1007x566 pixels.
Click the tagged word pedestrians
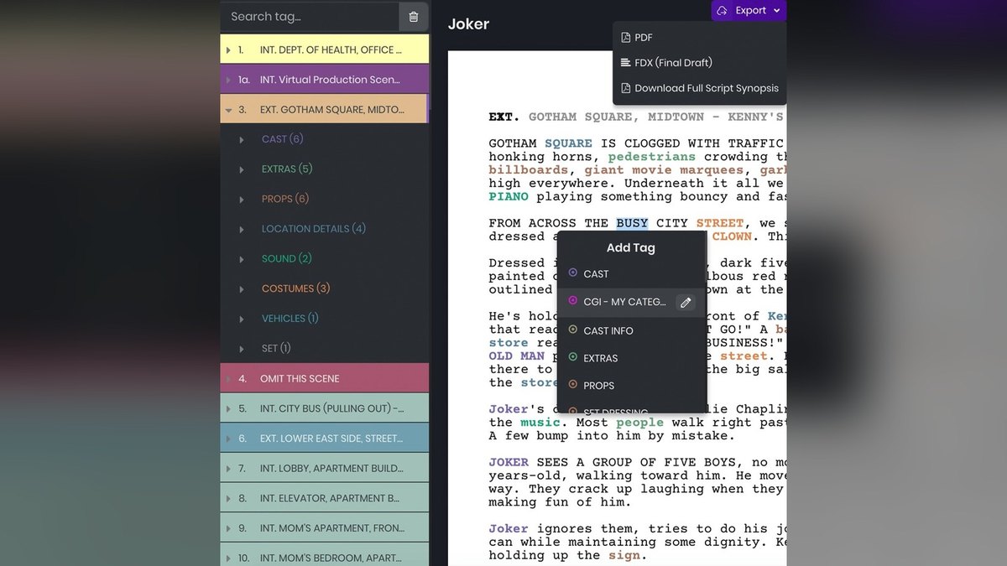pyautogui.click(x=652, y=157)
